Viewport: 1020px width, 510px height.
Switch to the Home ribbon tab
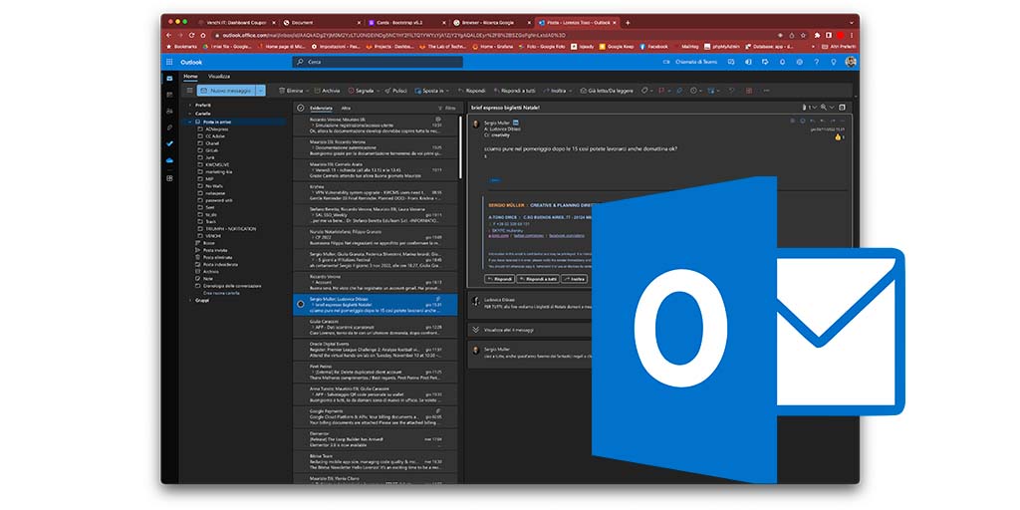pos(190,76)
